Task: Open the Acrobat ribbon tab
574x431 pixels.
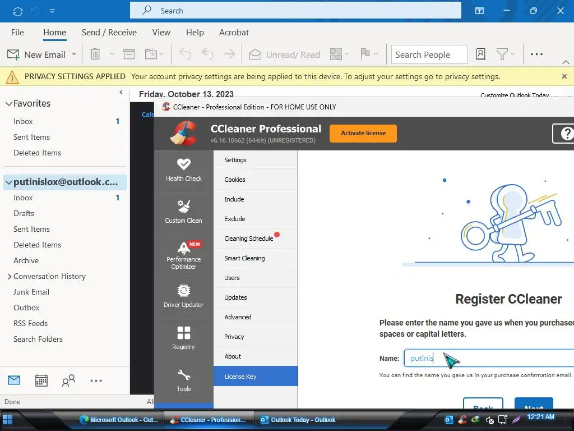Action: 234,32
